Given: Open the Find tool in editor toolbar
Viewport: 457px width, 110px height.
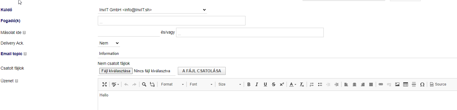Looking at the screenshot, I should (144, 84).
